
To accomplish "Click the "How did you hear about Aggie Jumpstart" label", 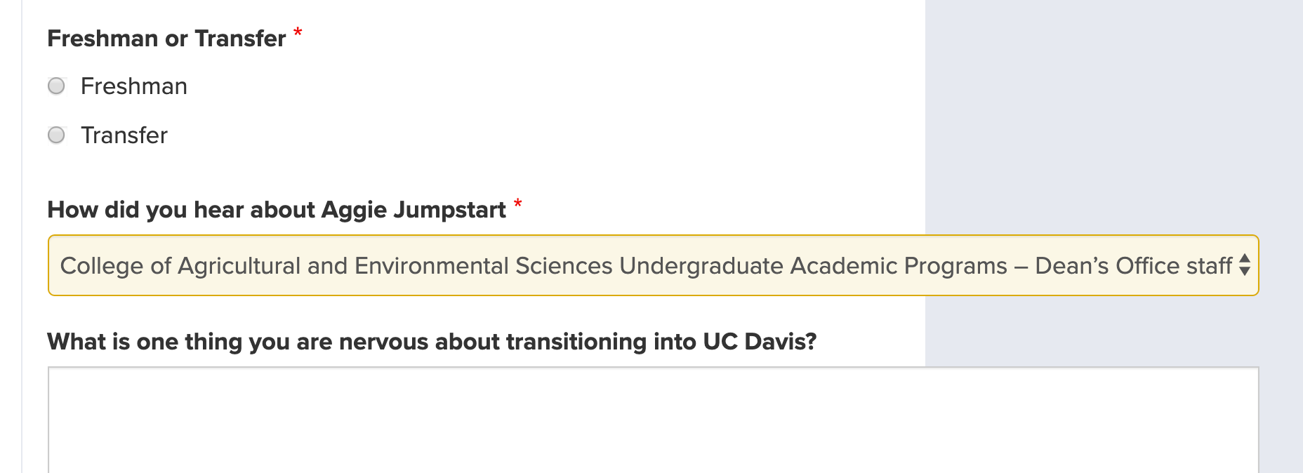I will click(277, 210).
